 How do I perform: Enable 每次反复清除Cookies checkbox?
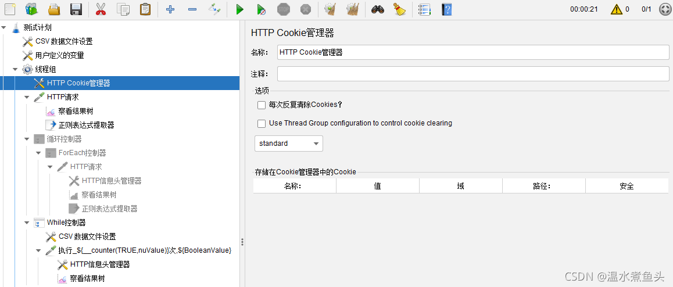[262, 105]
